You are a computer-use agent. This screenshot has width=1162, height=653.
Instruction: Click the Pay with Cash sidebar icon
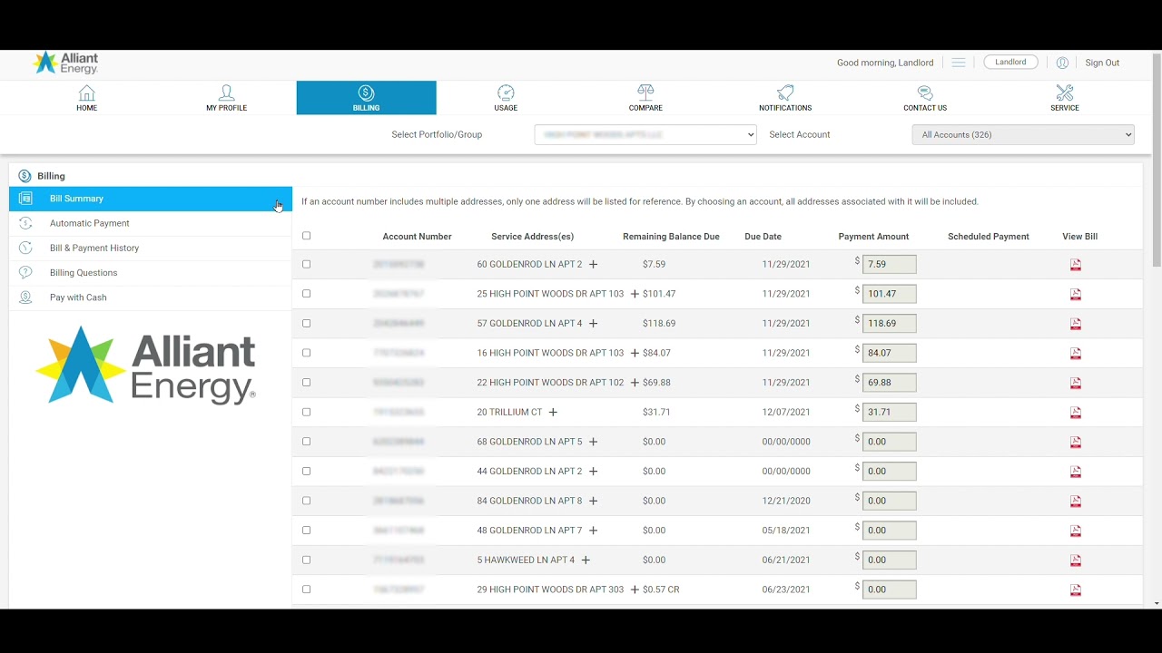coord(25,297)
